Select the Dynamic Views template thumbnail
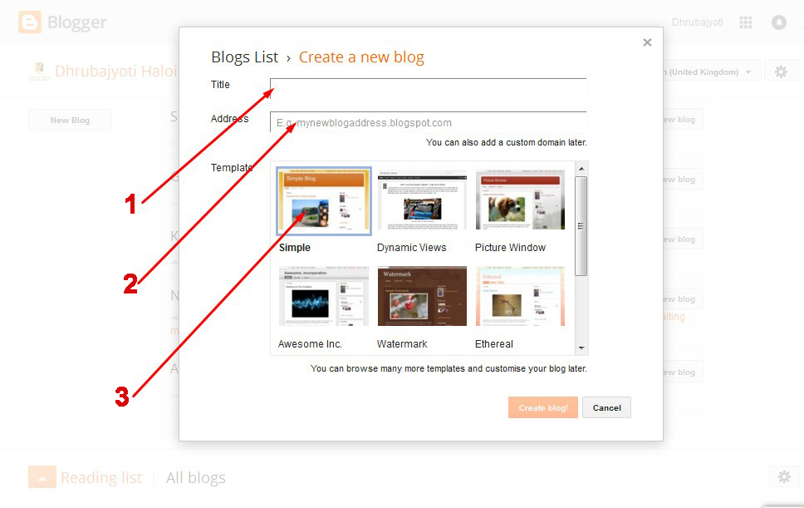The image size is (804, 508). click(x=422, y=200)
